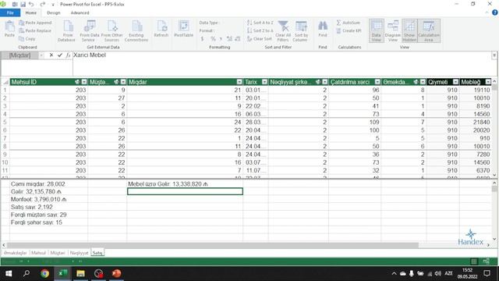This screenshot has height=281, width=499.
Task: Open the Format dropdown
Action: pos(207,30)
